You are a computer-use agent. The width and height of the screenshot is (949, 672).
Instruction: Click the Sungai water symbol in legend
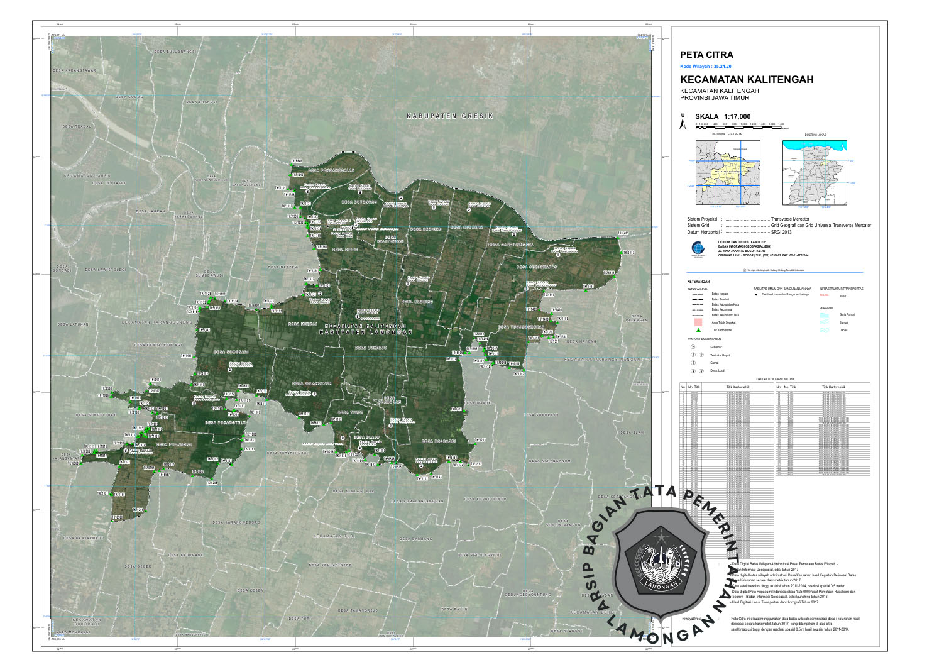click(x=825, y=322)
